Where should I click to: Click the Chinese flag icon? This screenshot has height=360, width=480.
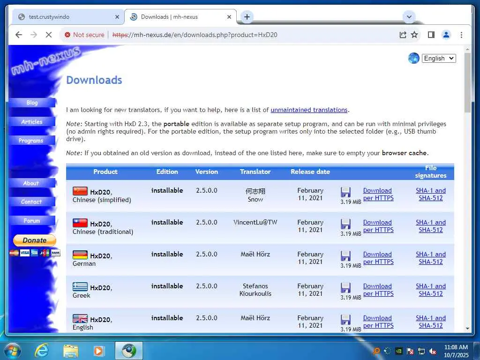point(80,191)
